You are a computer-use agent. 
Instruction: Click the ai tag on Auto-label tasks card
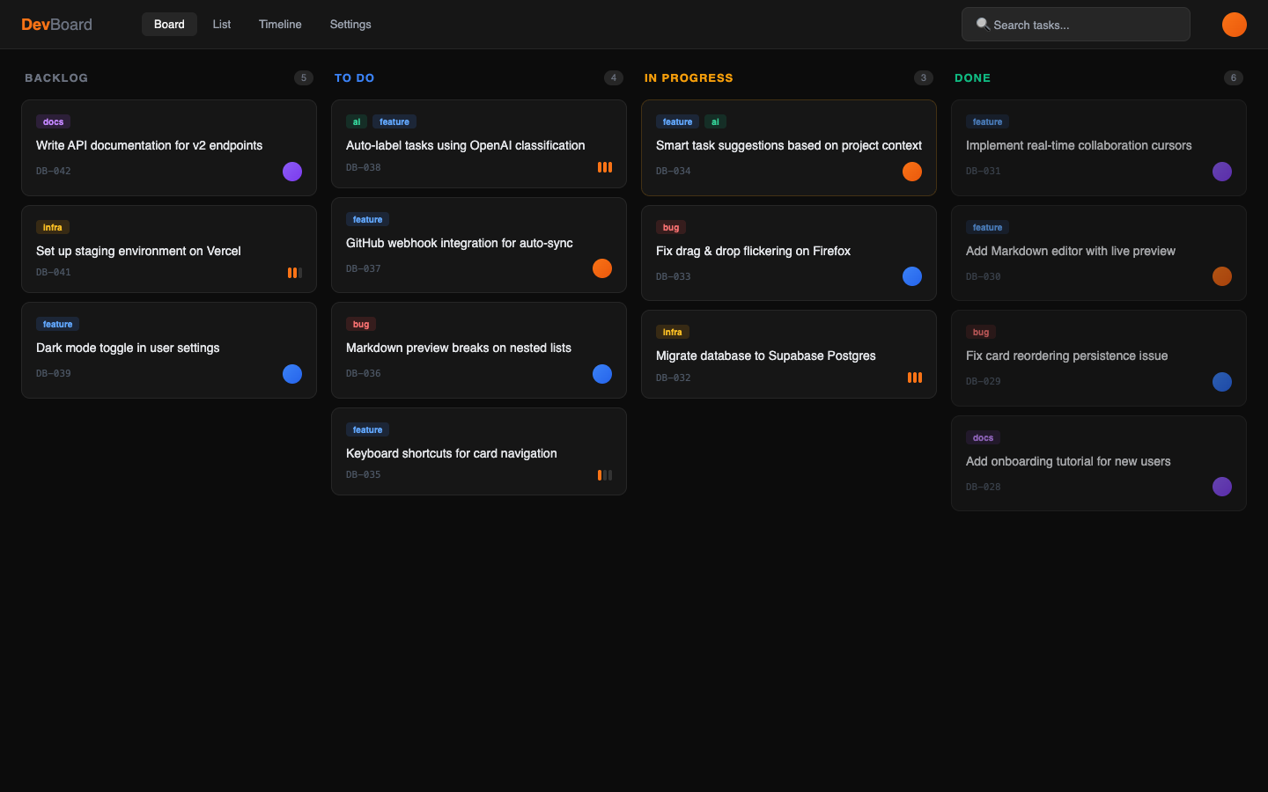click(x=357, y=122)
